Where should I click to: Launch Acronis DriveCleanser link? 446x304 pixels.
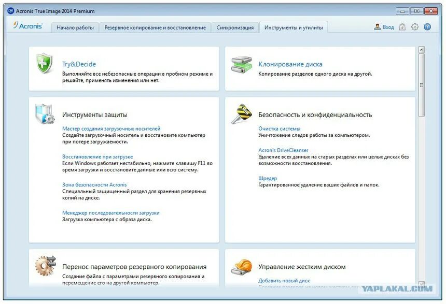(x=283, y=150)
